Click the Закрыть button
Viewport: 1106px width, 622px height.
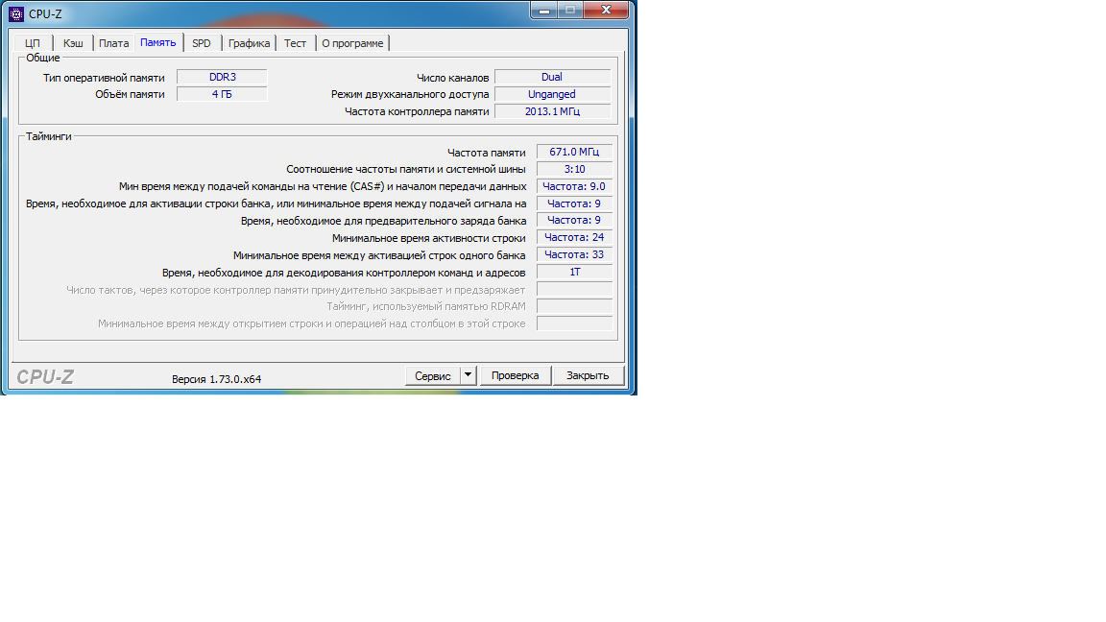(588, 375)
